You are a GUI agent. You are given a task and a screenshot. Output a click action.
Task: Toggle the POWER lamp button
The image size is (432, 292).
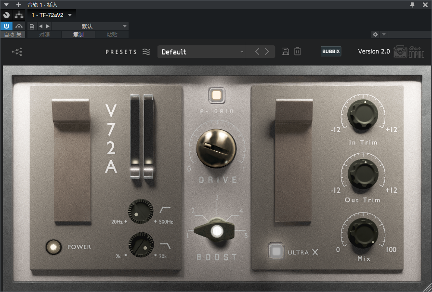click(x=53, y=247)
